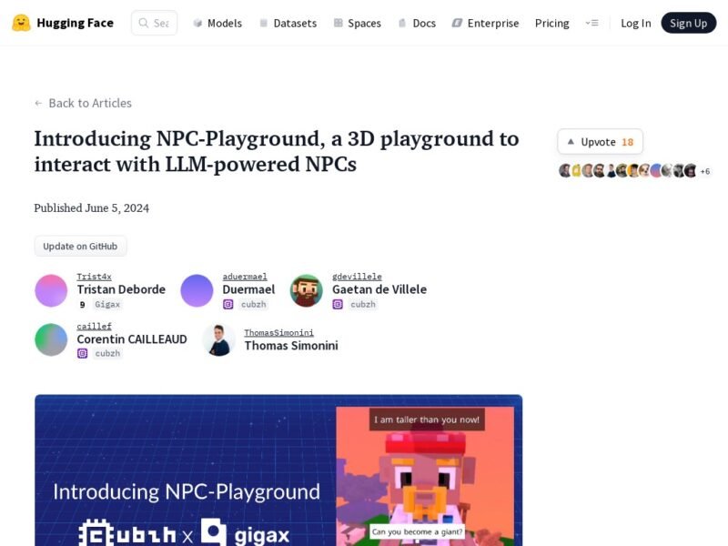Open the Models menu item
The width and height of the screenshot is (728, 546).
pos(217,24)
